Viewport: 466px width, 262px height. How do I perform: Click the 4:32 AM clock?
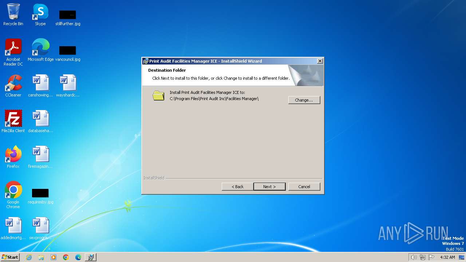447,257
